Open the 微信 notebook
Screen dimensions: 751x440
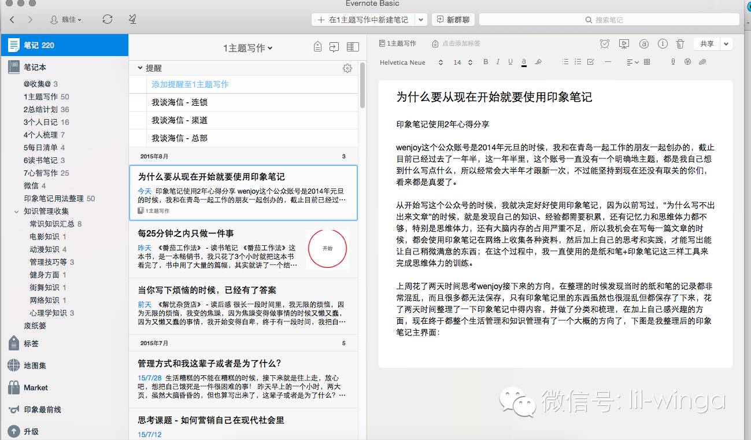click(x=35, y=186)
